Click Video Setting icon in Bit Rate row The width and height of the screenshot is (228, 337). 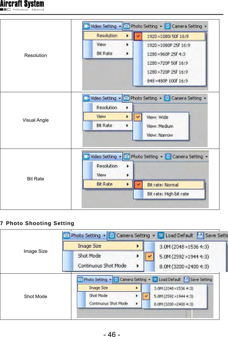(x=87, y=156)
